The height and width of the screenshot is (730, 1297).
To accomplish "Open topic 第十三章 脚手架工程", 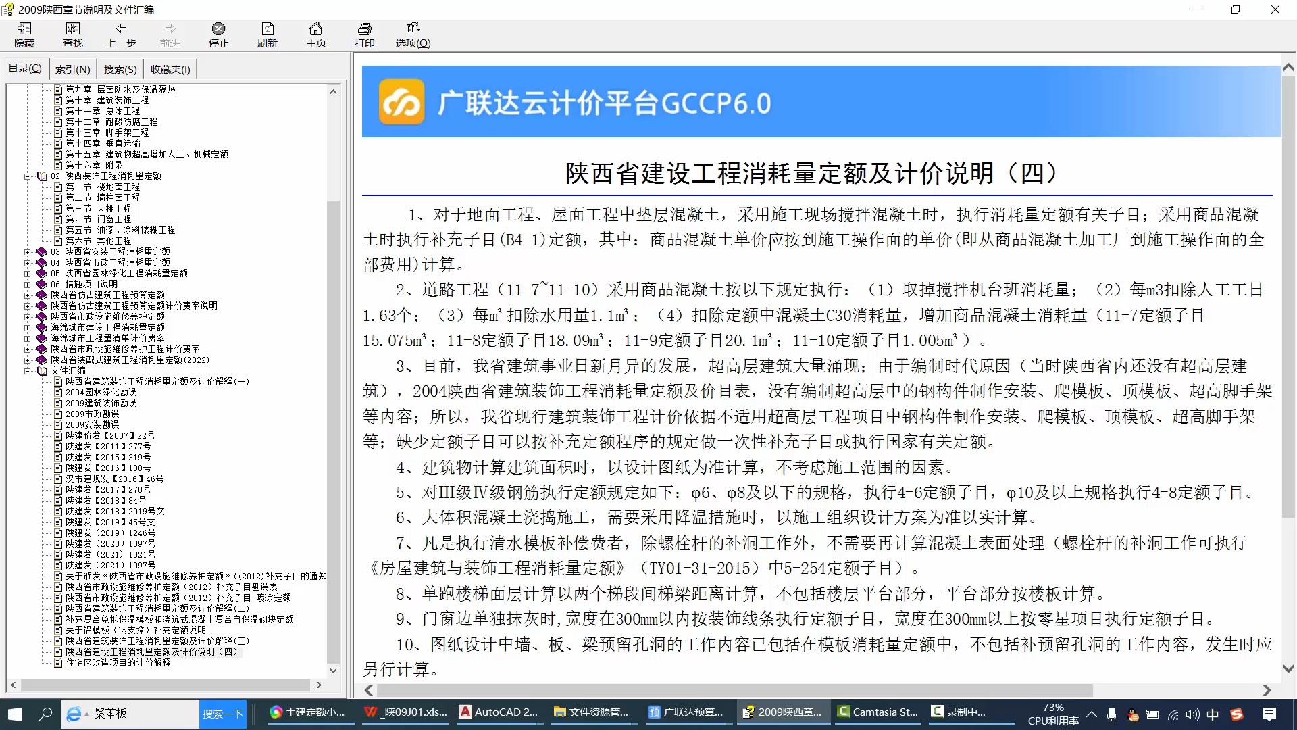I will pyautogui.click(x=107, y=132).
